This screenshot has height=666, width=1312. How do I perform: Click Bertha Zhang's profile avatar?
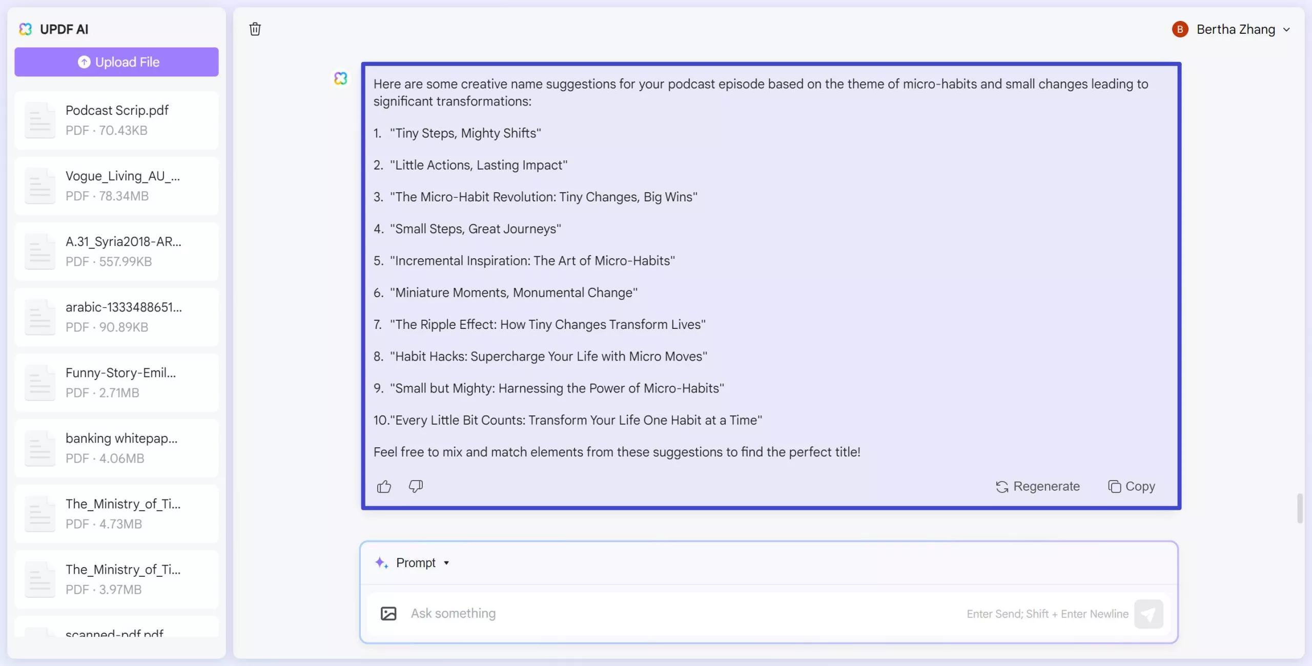click(x=1180, y=29)
